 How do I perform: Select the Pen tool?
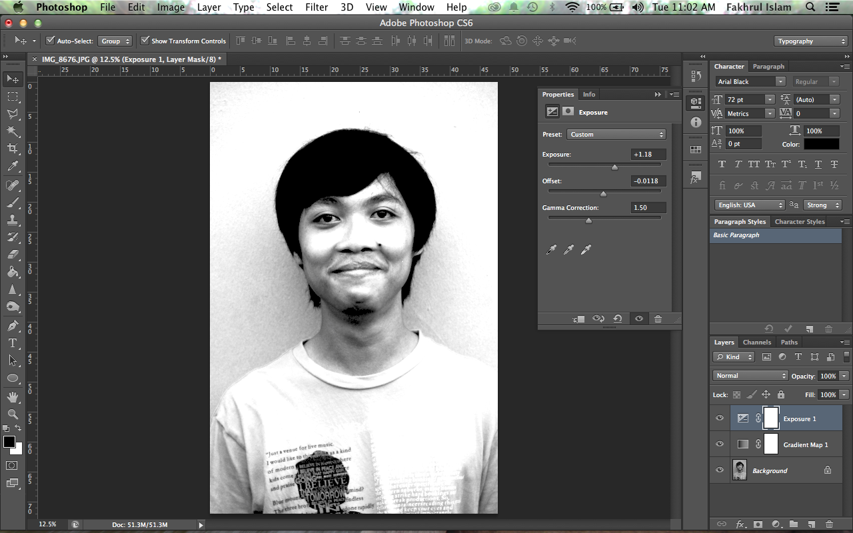pyautogui.click(x=13, y=326)
